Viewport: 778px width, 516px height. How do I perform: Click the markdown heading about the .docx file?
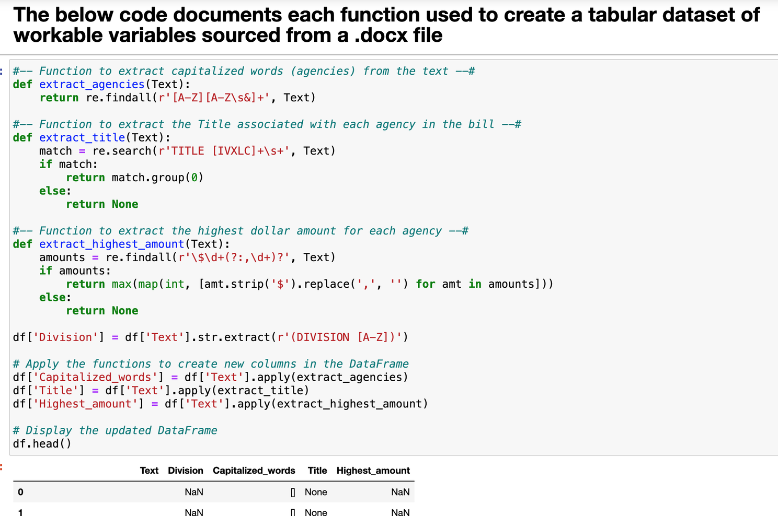click(386, 25)
